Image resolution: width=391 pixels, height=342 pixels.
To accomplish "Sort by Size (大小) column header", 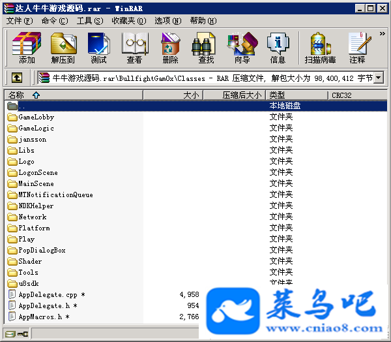I will [173, 95].
